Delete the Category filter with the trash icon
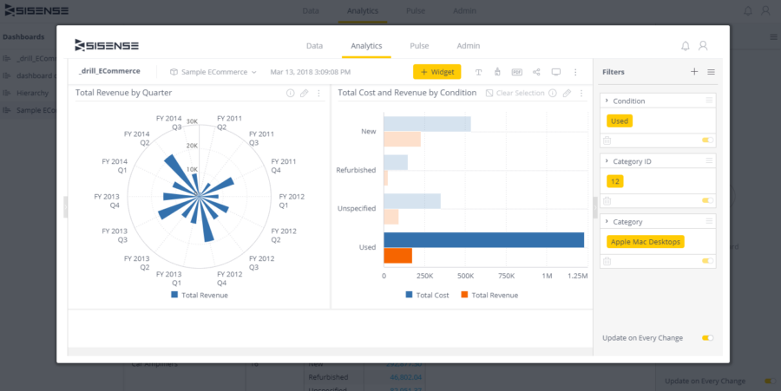Viewport: 781px width, 391px height. tap(607, 261)
